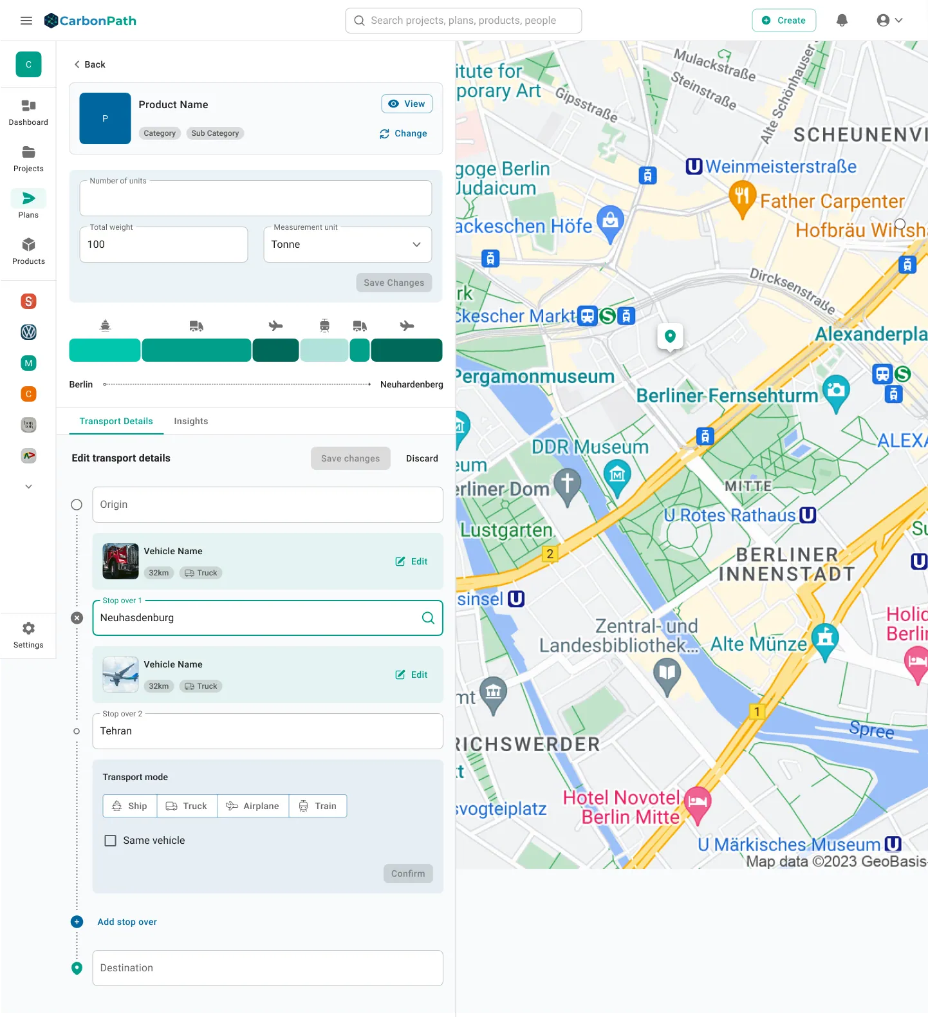This screenshot has height=1017, width=928.
Task: Open Products in the sidebar
Action: pyautogui.click(x=28, y=252)
